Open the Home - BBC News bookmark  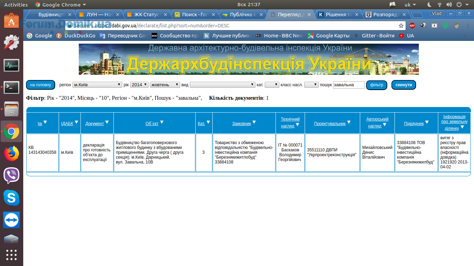279,36
